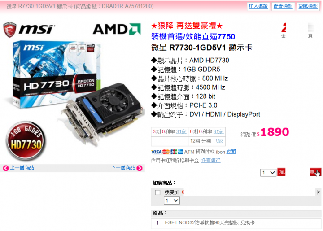The image size is (323, 231).
Task: Click the 多家銀行 link
Action: click(x=211, y=161)
